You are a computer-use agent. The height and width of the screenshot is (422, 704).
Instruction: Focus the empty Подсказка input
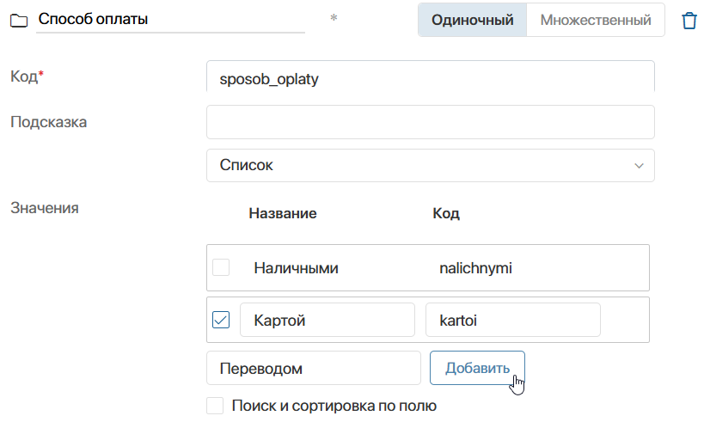(430, 122)
